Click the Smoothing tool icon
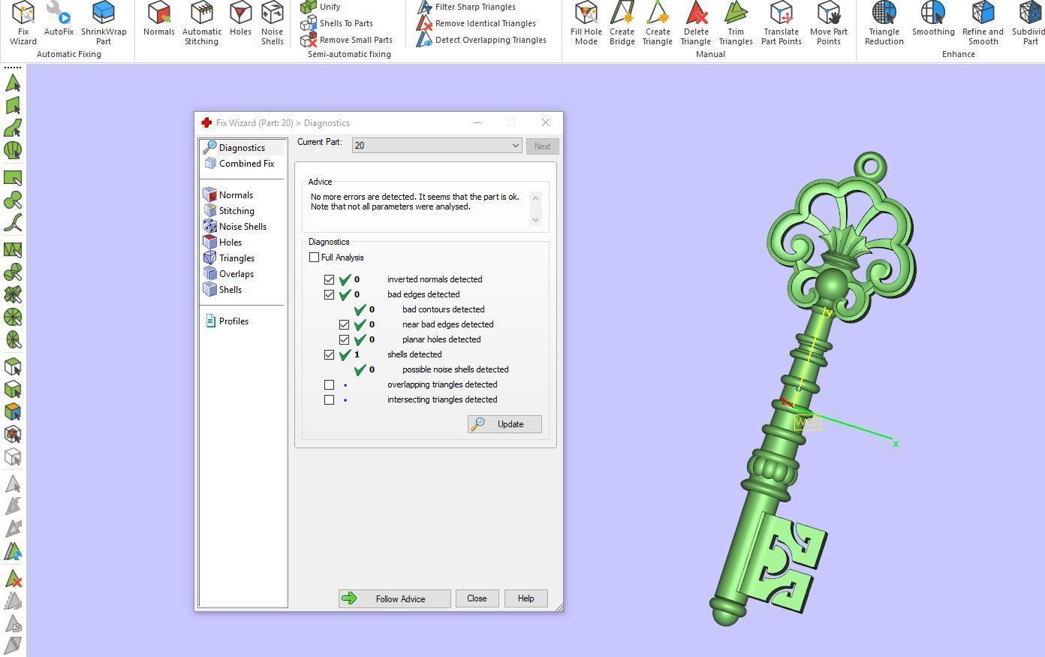 pyautogui.click(x=933, y=21)
